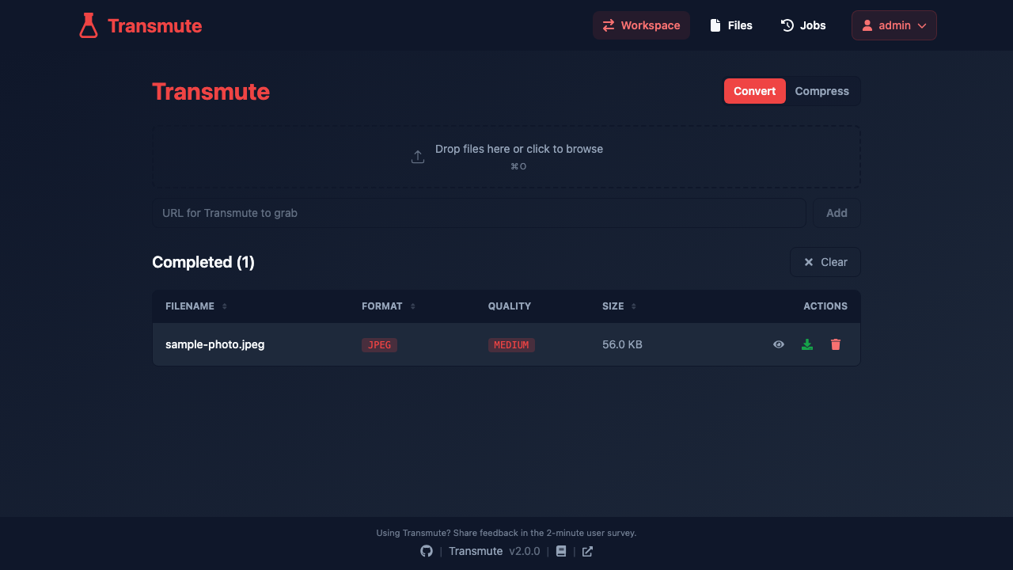This screenshot has height=570, width=1013.
Task: Click the Transmute flask logo icon
Action: 89,25
